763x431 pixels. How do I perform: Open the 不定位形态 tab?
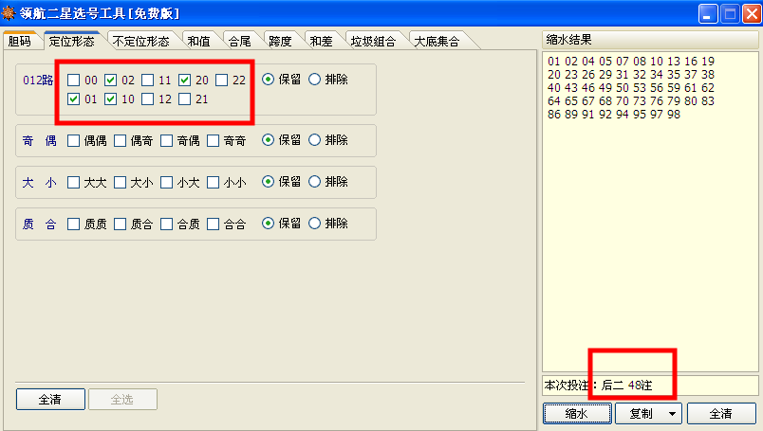(x=140, y=42)
